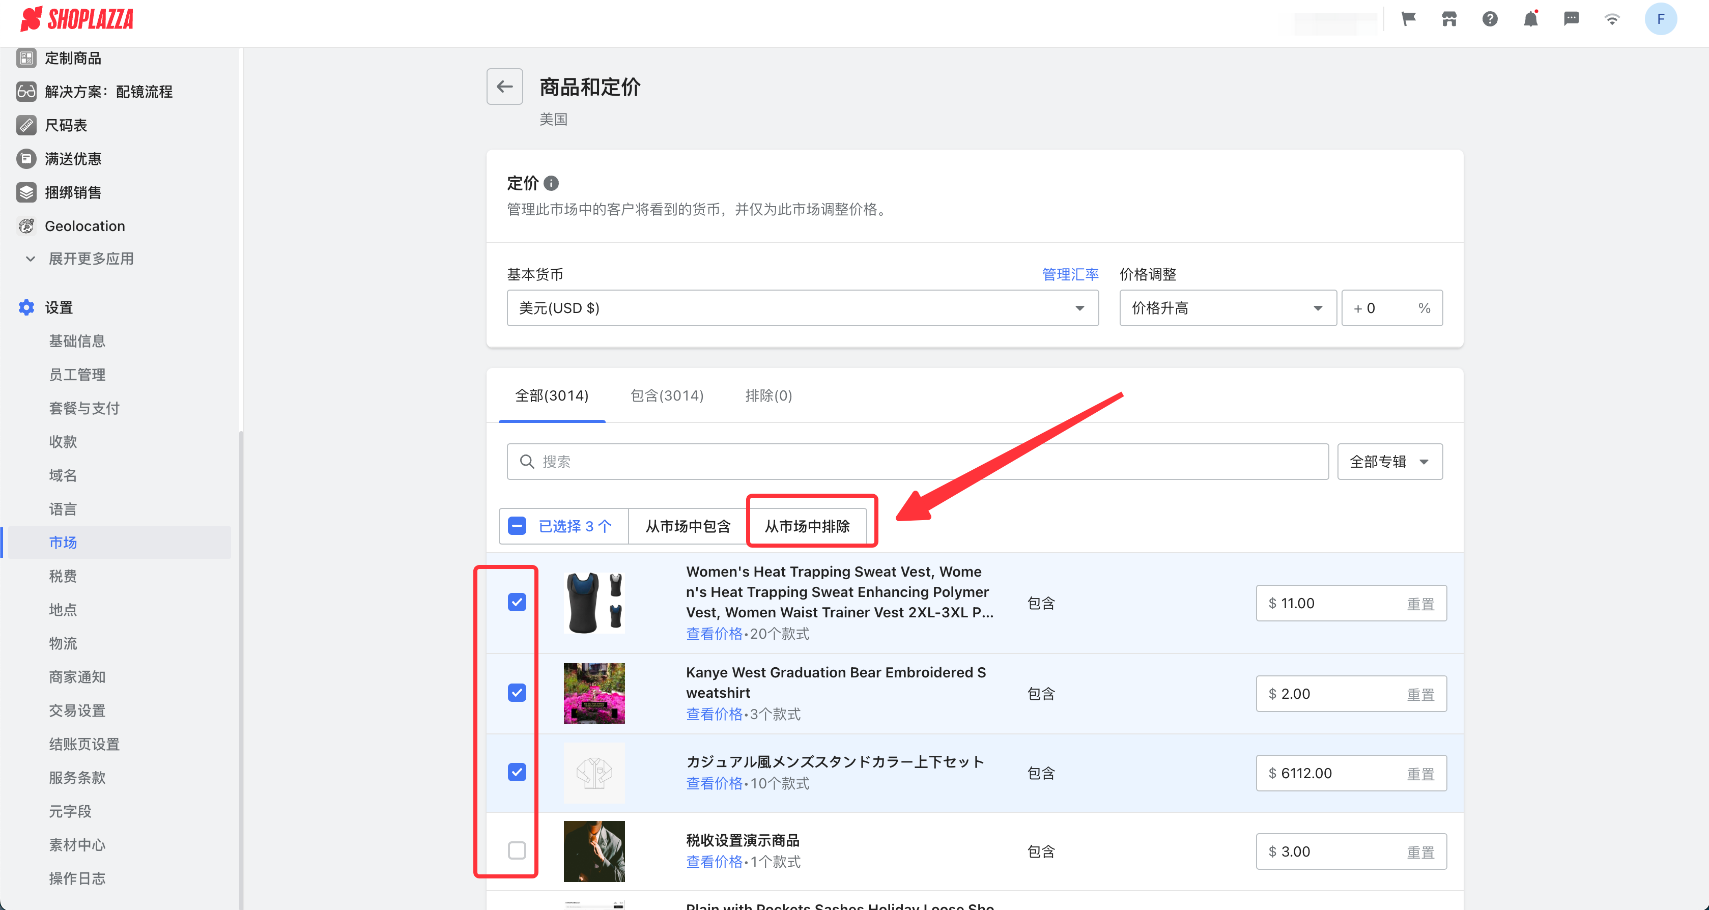Open 套餐与支付 settings item
Screen dimensions: 1709x910
tap(84, 409)
